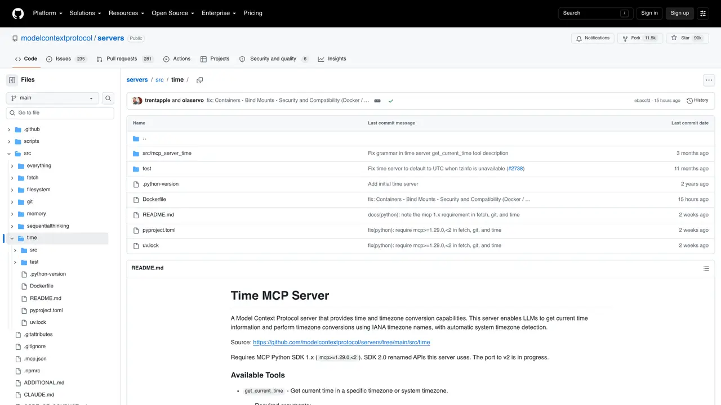The width and height of the screenshot is (721, 405).
Task: Open the appearance settings icon beside Sign up
Action: click(x=703, y=13)
